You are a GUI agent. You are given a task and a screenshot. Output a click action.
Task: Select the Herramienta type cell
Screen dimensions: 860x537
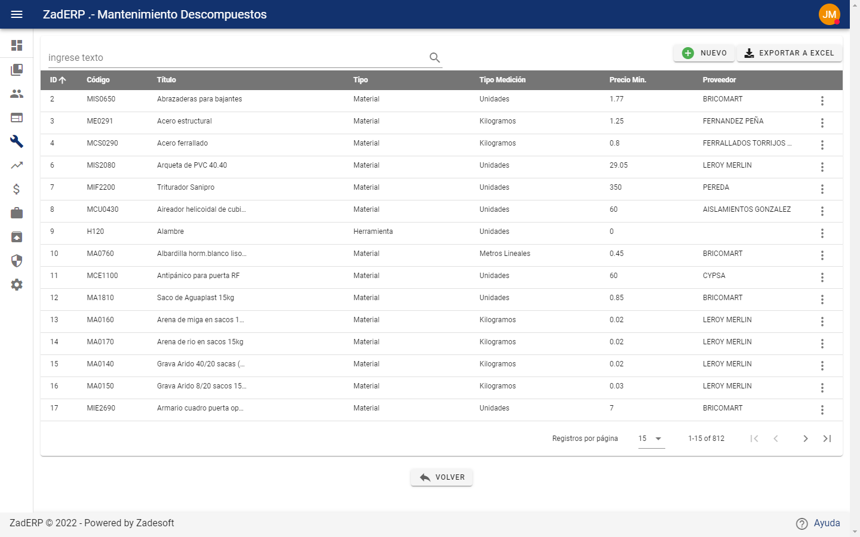click(x=373, y=232)
